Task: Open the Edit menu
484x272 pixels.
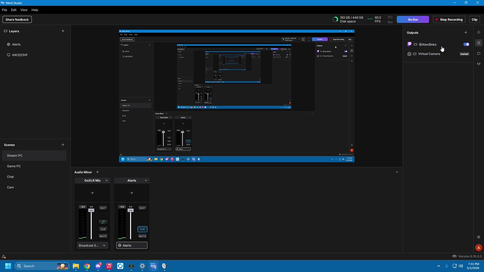Action: 14,10
